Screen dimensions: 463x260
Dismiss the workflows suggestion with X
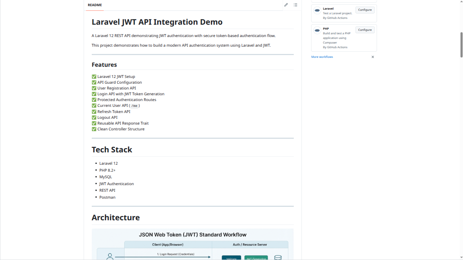pyautogui.click(x=373, y=57)
